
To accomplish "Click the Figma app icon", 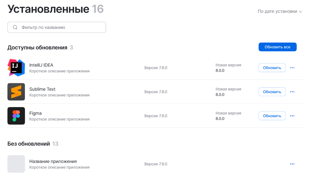I will pyautogui.click(x=16, y=116).
